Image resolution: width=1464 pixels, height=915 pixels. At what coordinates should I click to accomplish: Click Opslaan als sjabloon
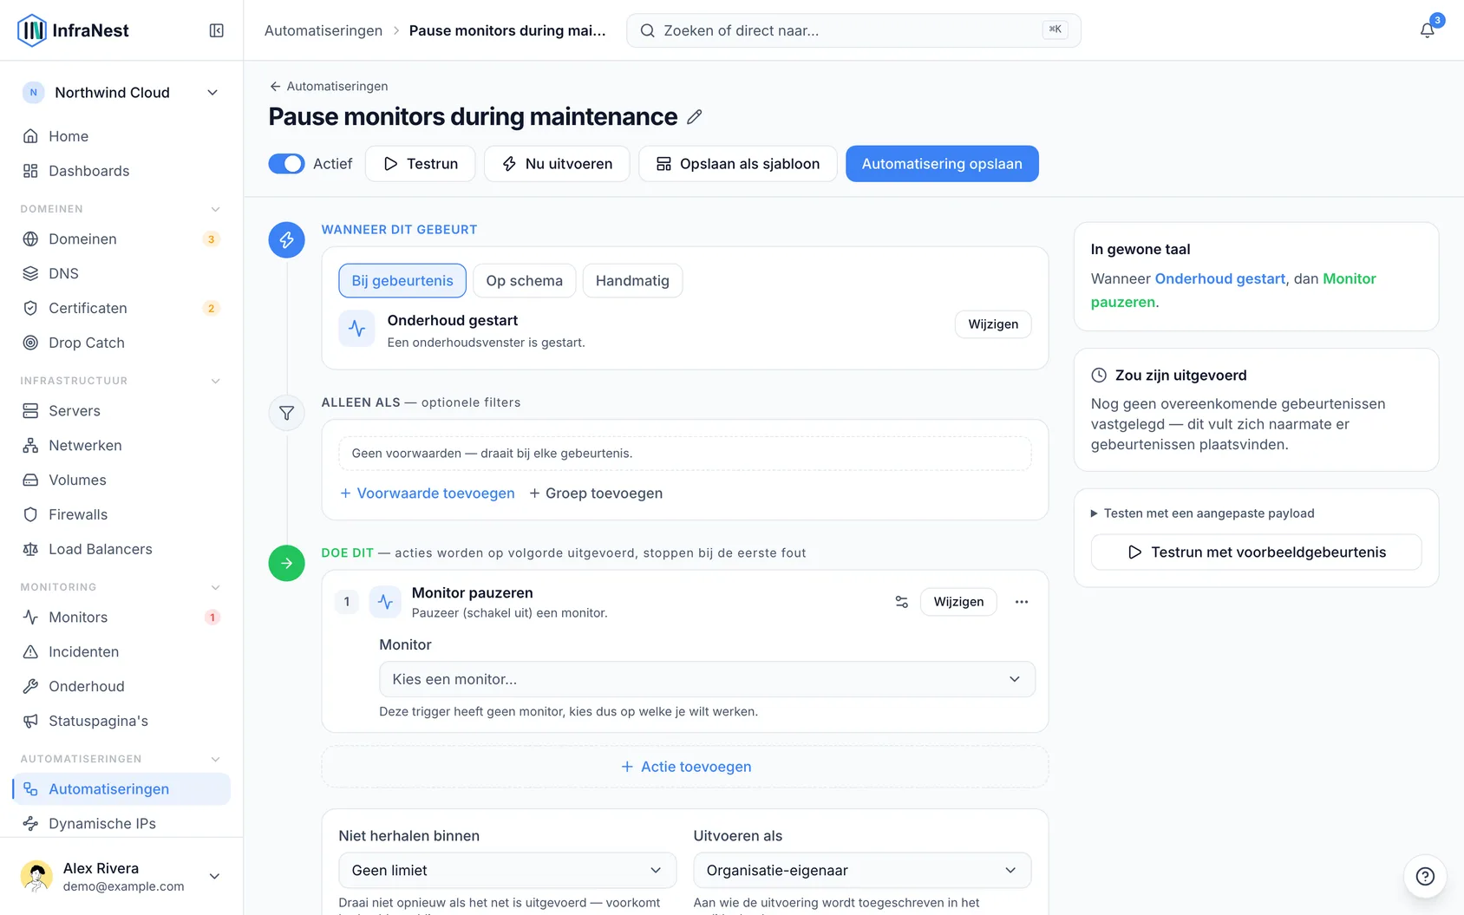(x=737, y=164)
